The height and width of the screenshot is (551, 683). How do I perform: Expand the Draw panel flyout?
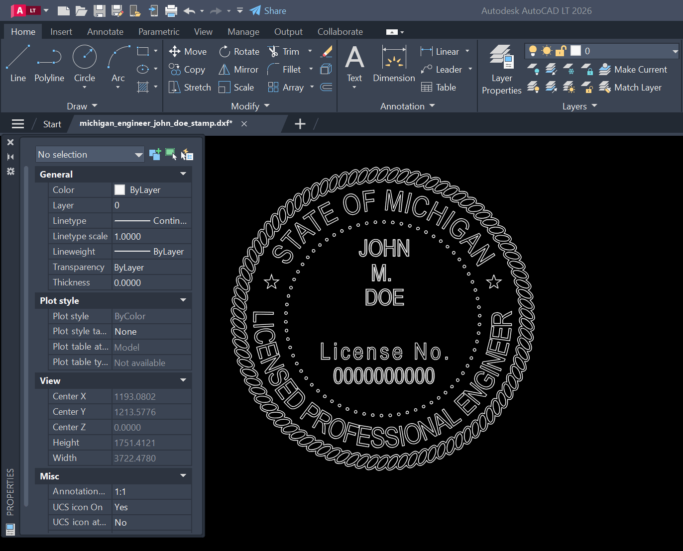click(x=82, y=106)
